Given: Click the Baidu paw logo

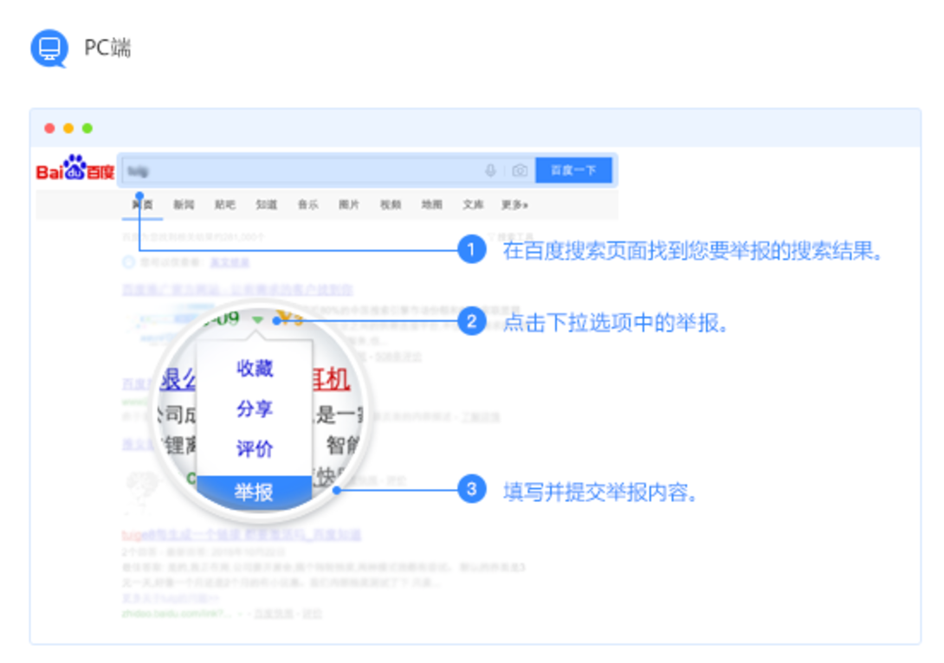Looking at the screenshot, I should pyautogui.click(x=75, y=168).
